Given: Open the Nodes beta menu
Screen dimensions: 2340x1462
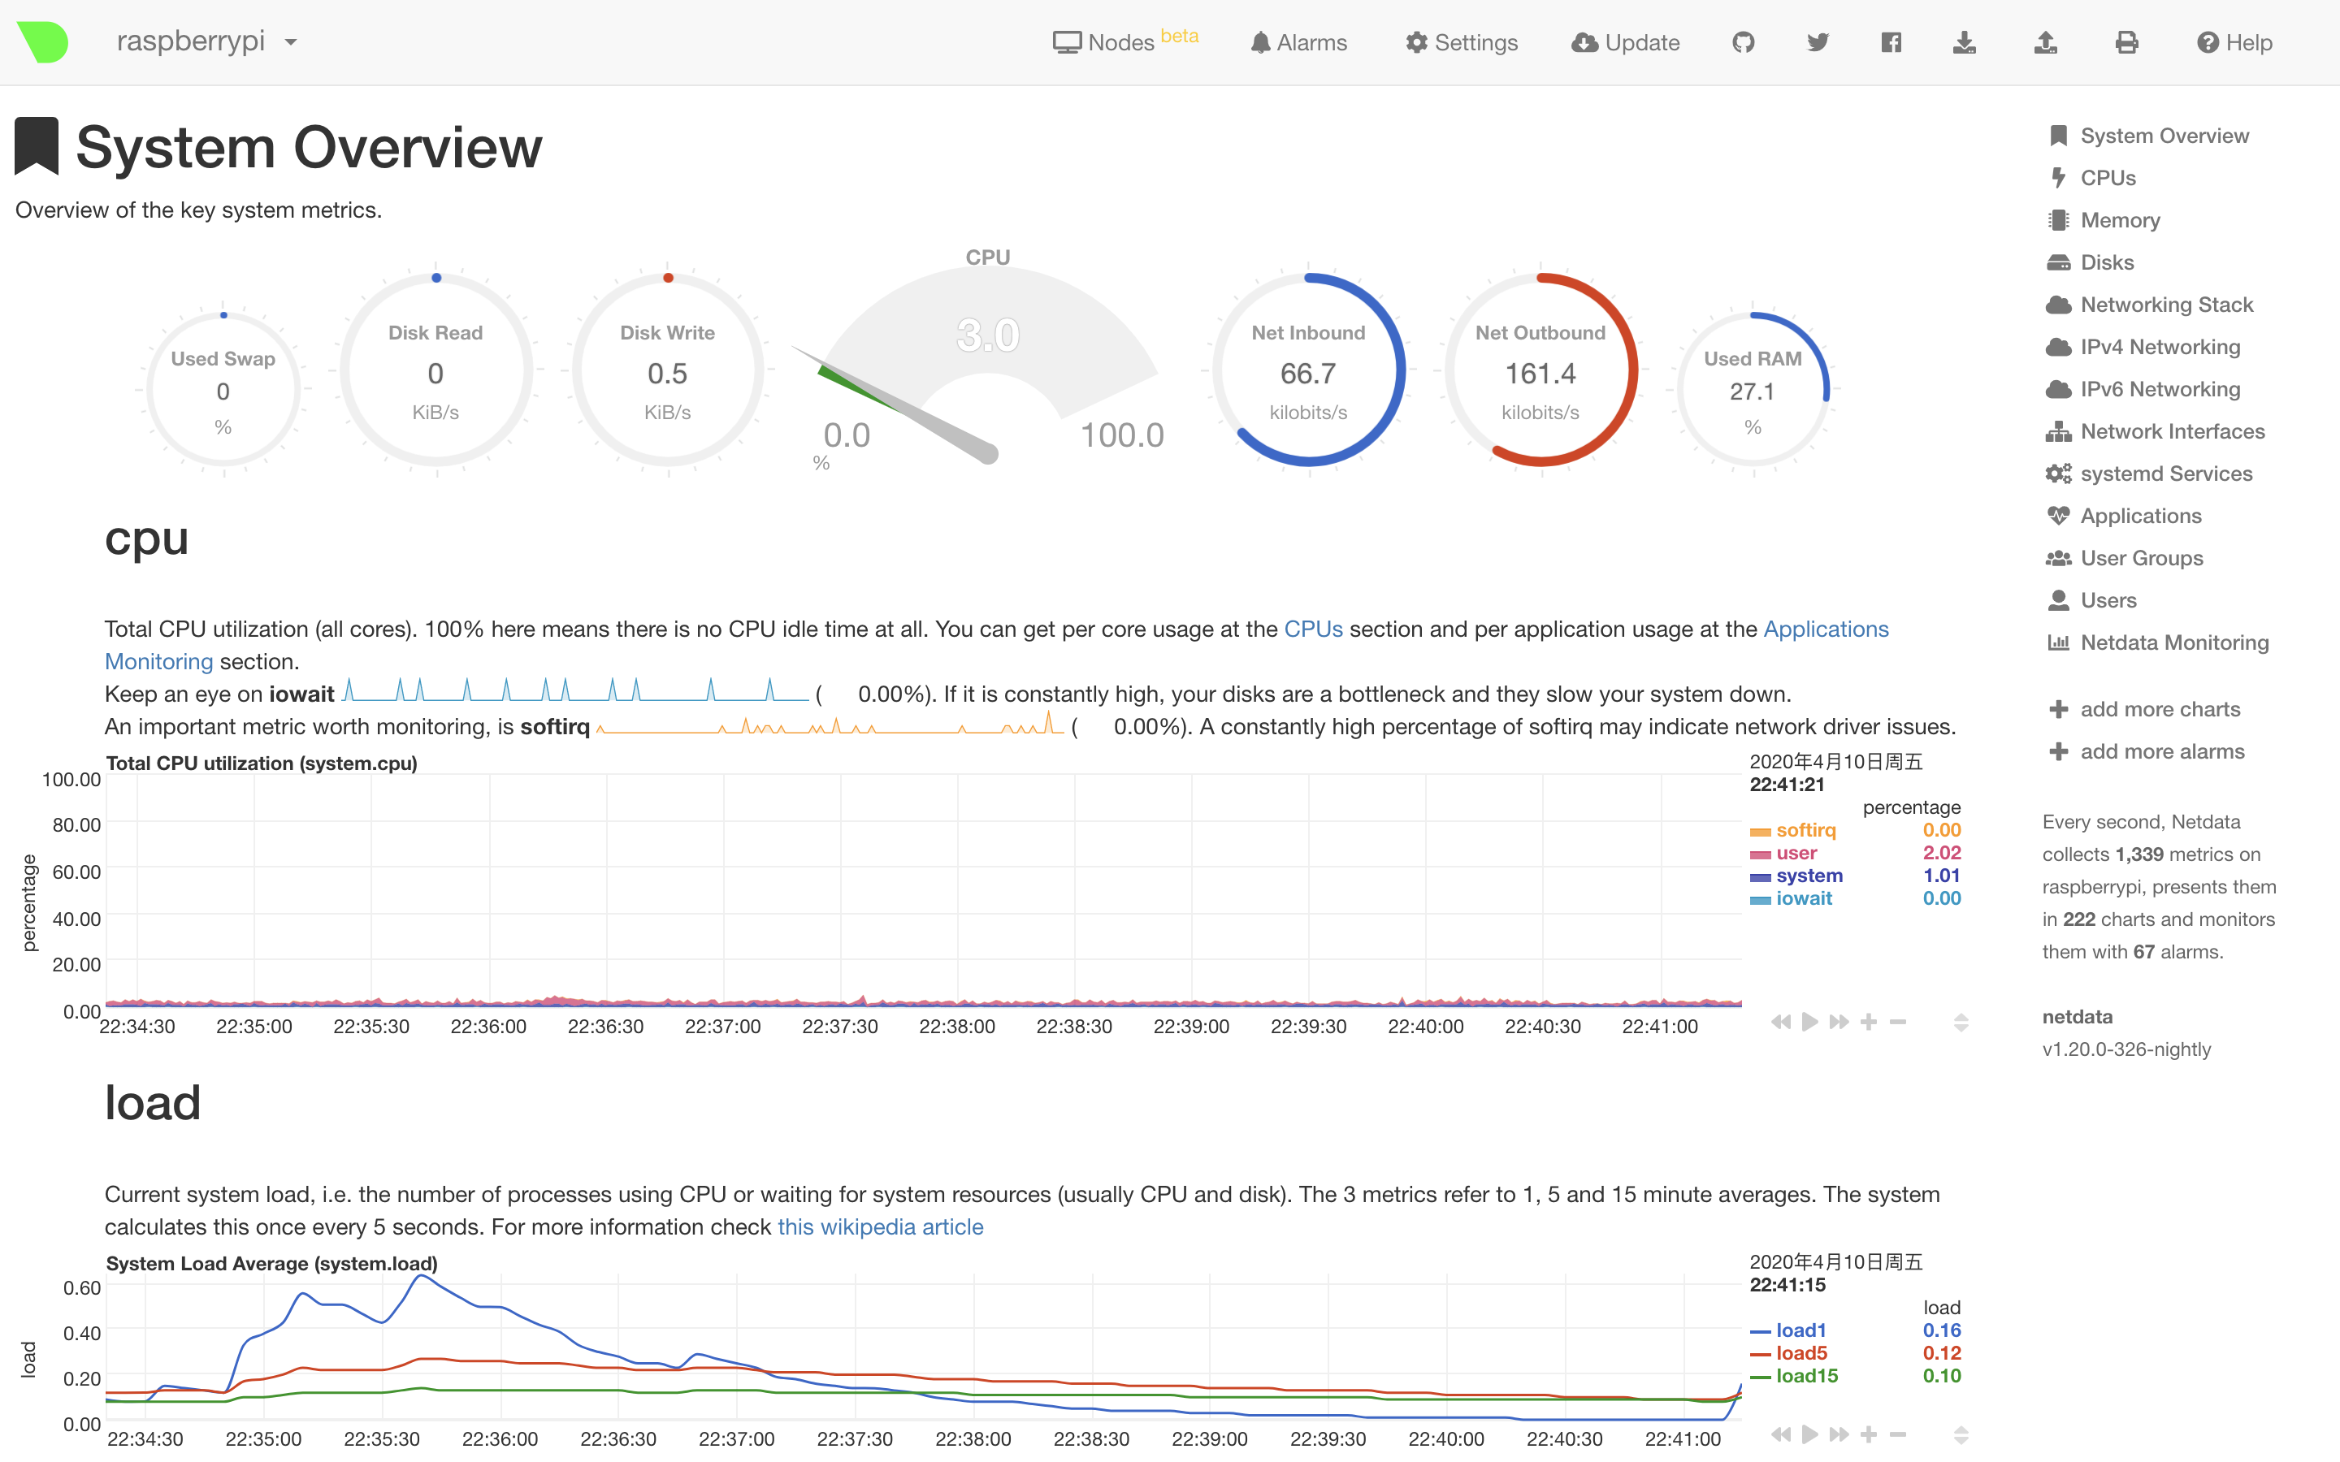Looking at the screenshot, I should tap(1124, 41).
